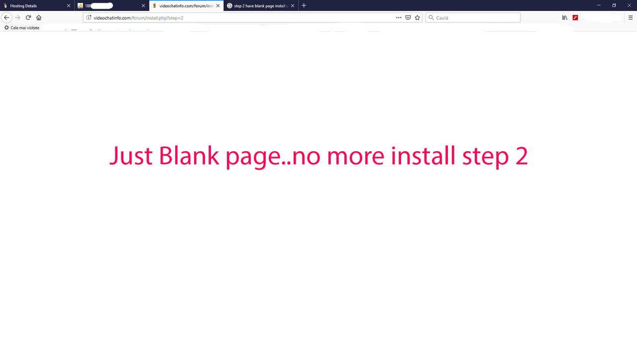Close the step 2 have blank page tab
637x340 pixels.
[x=292, y=6]
